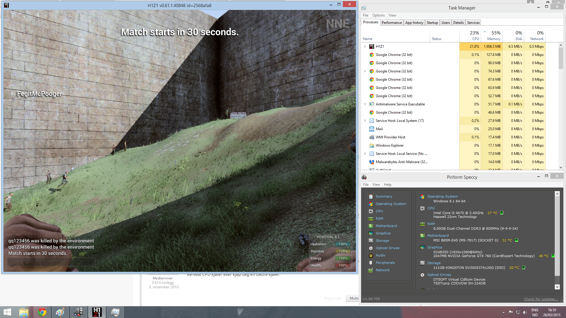Click the Rapporter link on forum page
Viewport: 566px width, 318px height.
click(333, 298)
